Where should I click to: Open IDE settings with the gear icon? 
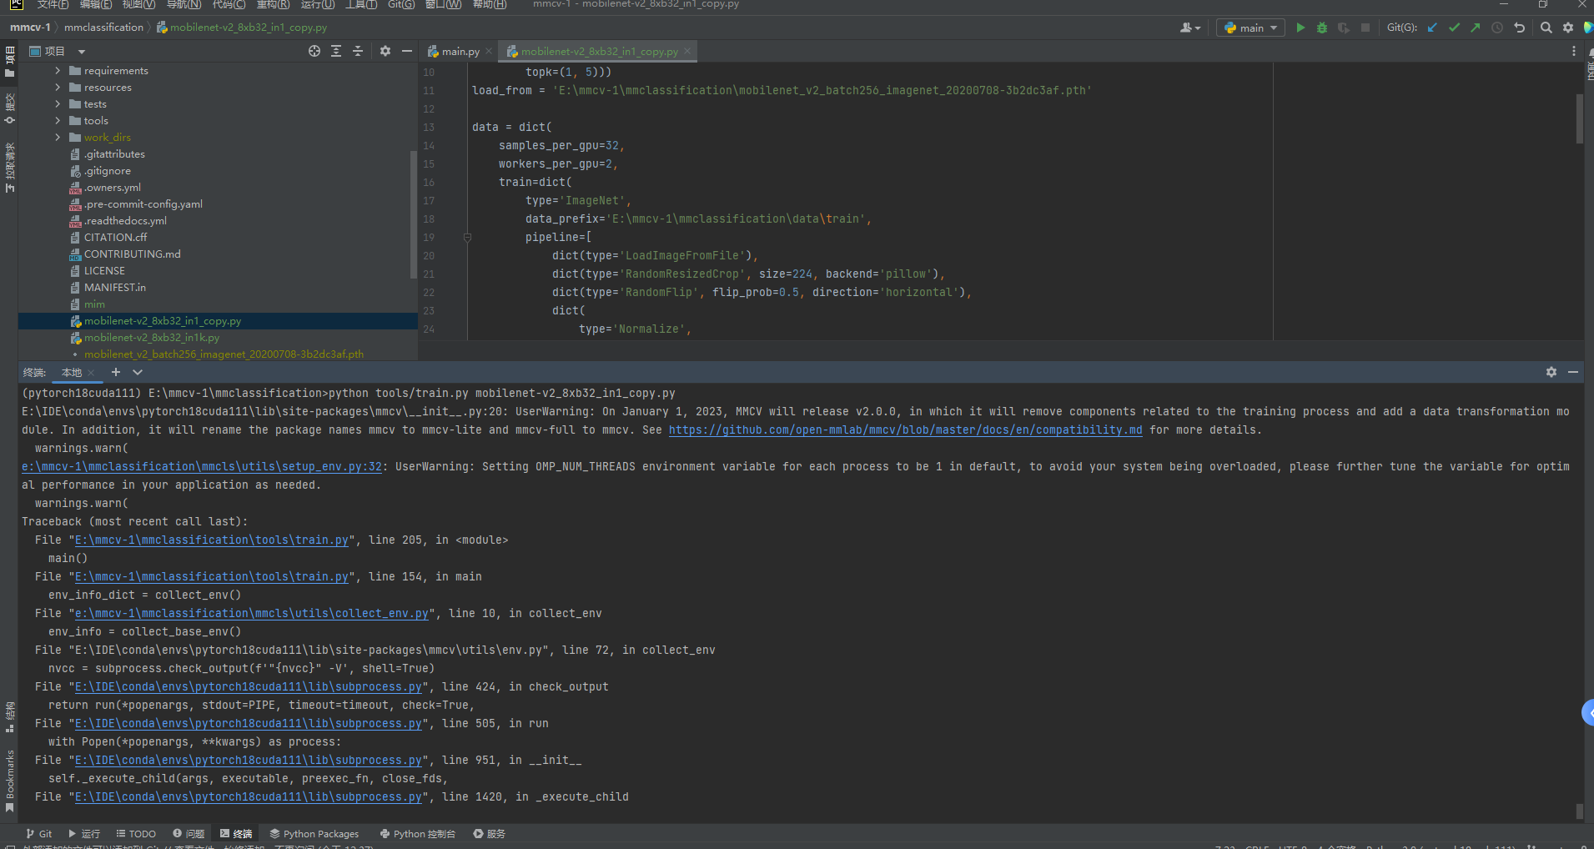(x=1567, y=27)
